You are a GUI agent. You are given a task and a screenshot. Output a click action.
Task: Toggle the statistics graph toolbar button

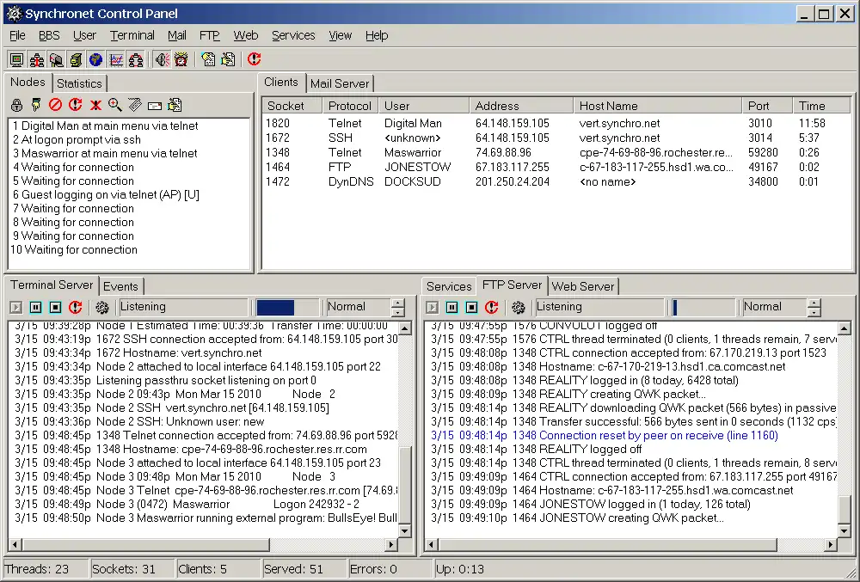[115, 59]
